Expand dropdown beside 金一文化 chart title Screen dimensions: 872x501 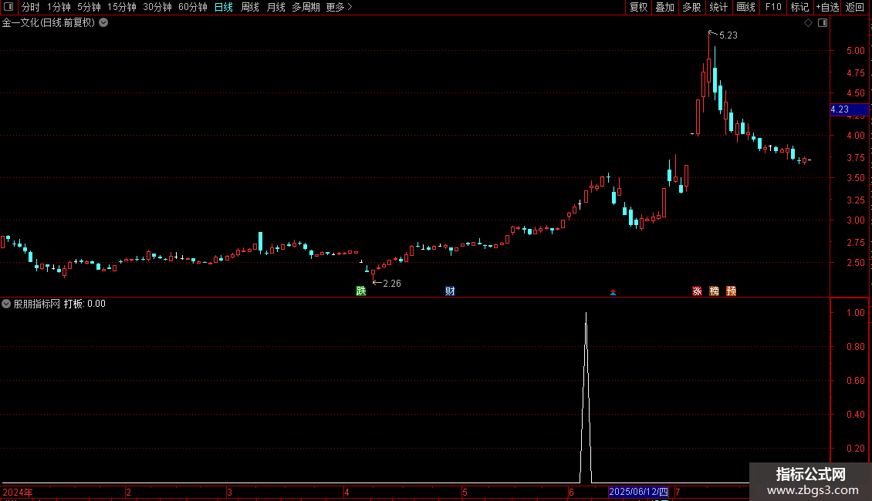pos(103,23)
